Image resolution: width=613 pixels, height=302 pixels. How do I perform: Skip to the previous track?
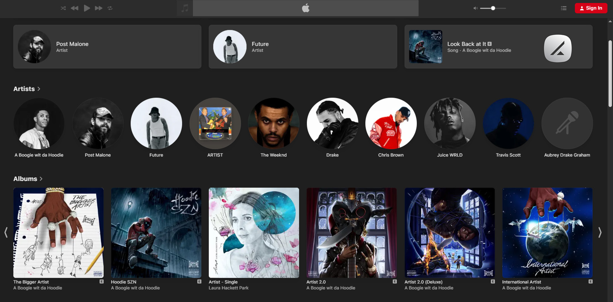tap(74, 8)
